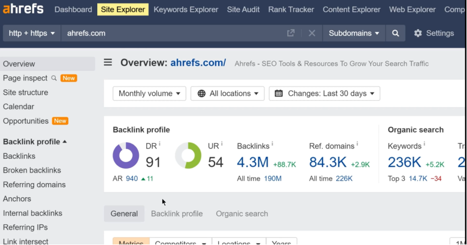Click the Ref. domains info icon
This screenshot has width=467, height=245.
click(x=357, y=144)
